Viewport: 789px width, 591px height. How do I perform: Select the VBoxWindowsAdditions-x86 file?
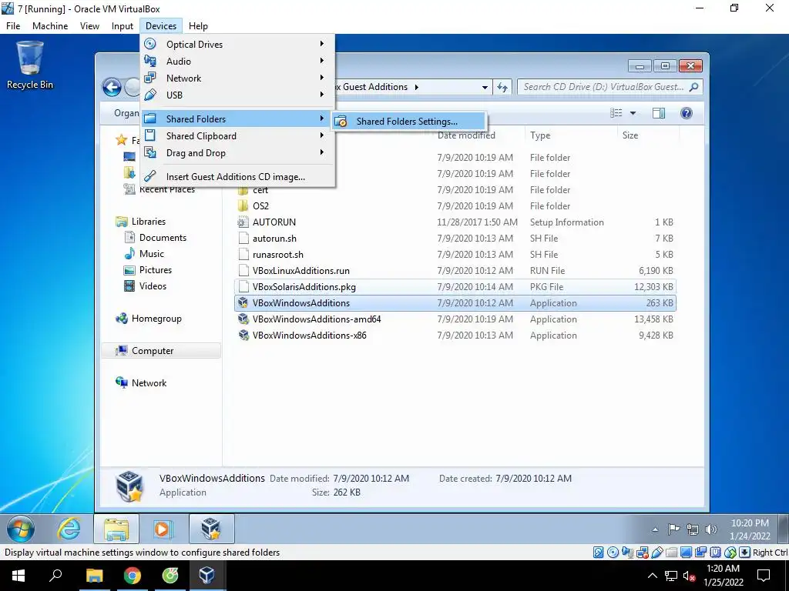(x=455, y=336)
